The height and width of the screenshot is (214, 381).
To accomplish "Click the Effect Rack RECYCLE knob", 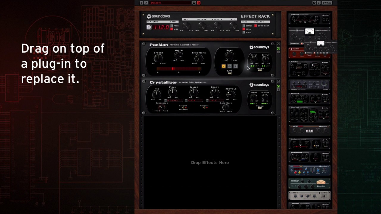I will tap(217, 26).
